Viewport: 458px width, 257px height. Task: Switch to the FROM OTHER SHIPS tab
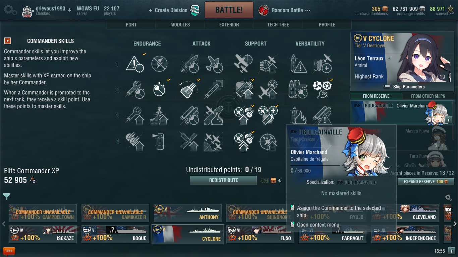(x=428, y=96)
